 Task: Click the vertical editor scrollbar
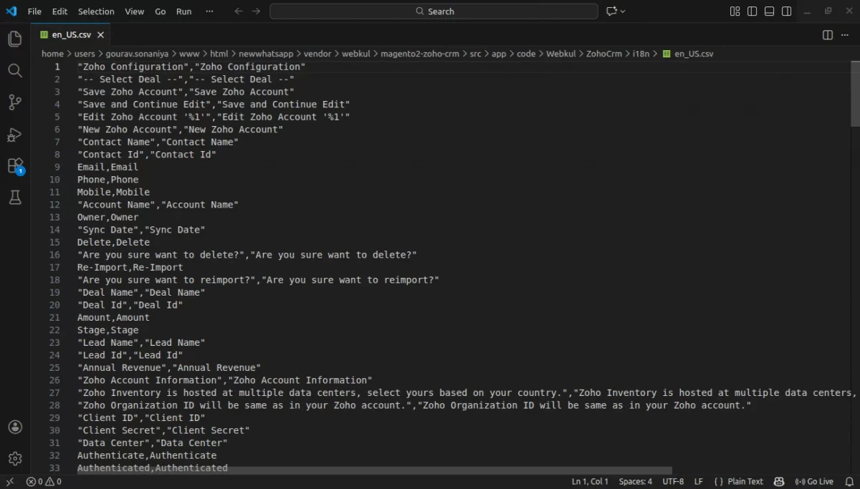pyautogui.click(x=855, y=93)
